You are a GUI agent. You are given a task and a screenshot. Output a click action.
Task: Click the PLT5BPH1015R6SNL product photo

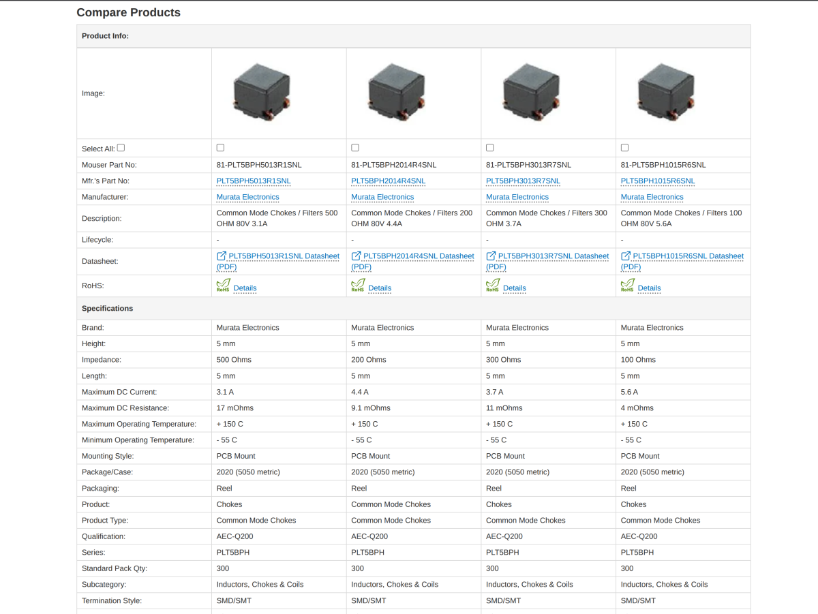click(665, 93)
